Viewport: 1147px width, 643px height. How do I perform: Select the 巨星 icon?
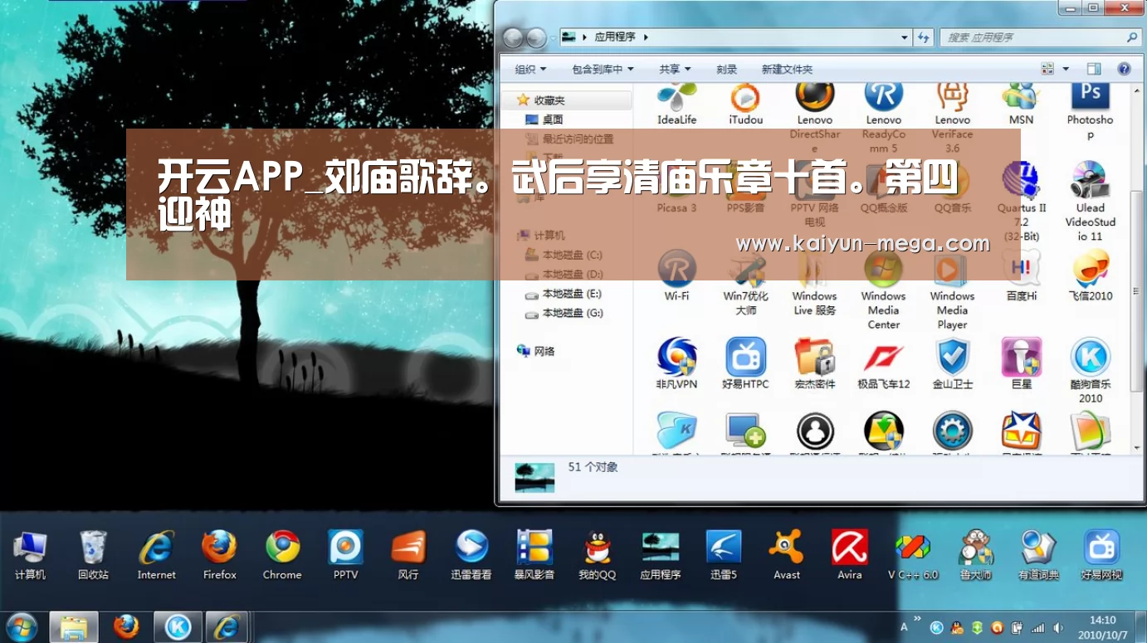(1021, 363)
